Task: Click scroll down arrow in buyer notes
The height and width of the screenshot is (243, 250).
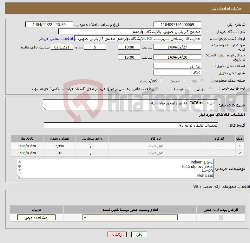Action: [19, 170]
